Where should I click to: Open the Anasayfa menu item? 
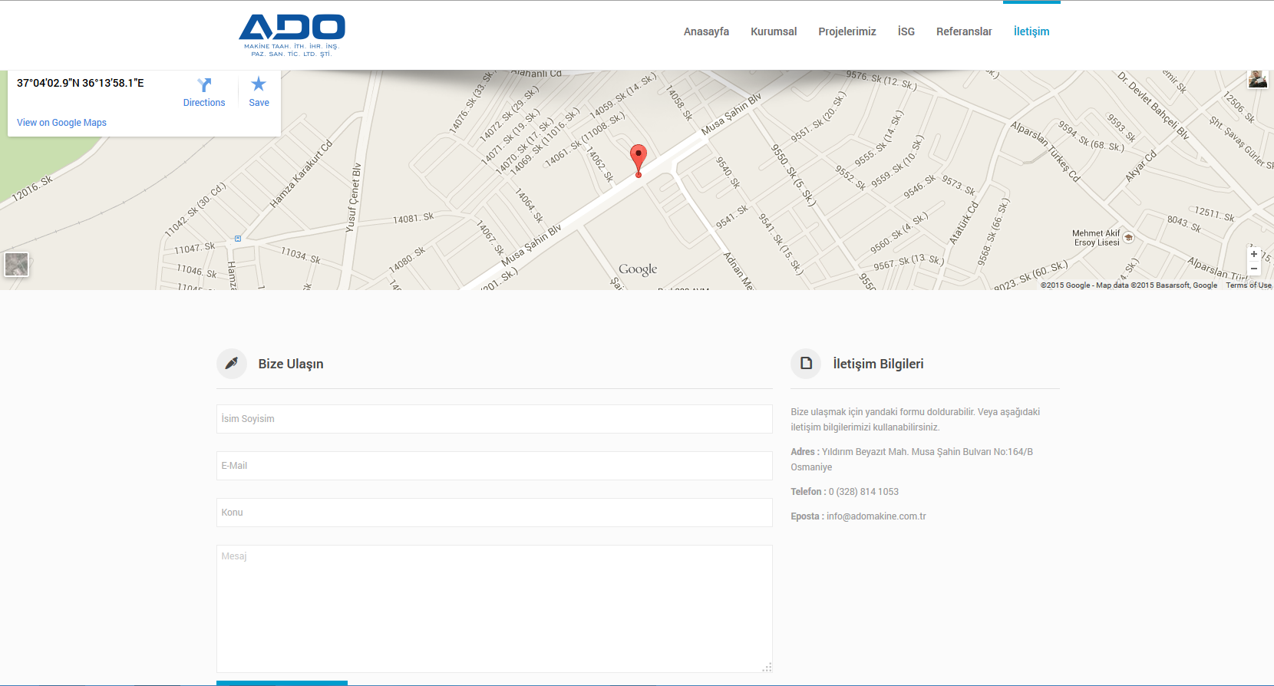coord(706,31)
